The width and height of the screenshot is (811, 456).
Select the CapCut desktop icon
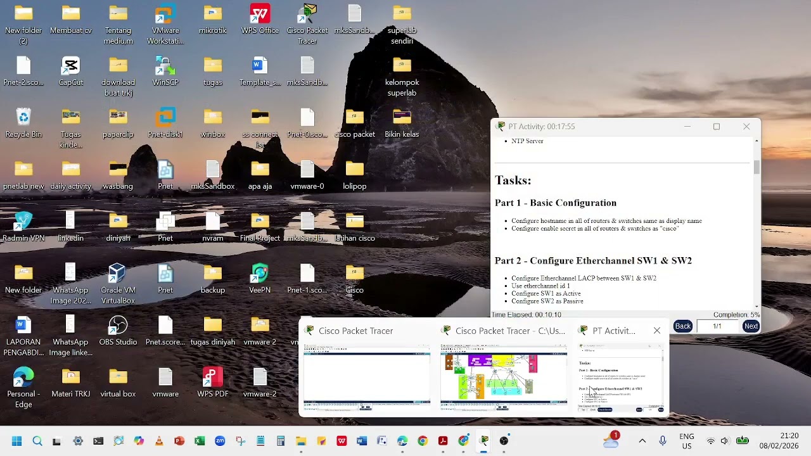pyautogui.click(x=71, y=71)
